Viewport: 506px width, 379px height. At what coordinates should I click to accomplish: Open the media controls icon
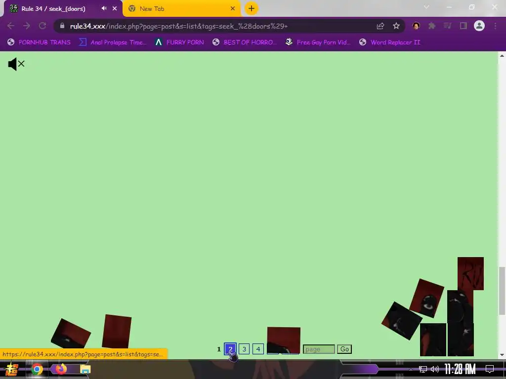pos(447,26)
